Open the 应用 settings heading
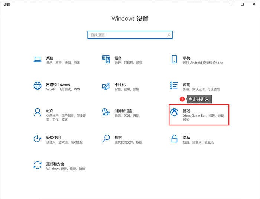 pos(186,85)
